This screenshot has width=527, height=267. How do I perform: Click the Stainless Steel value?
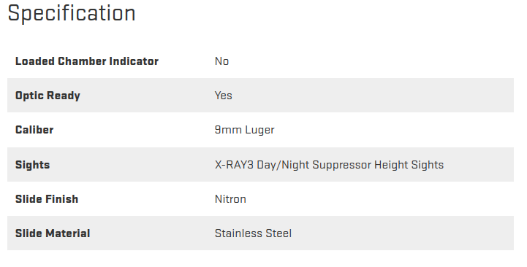pyautogui.click(x=254, y=233)
